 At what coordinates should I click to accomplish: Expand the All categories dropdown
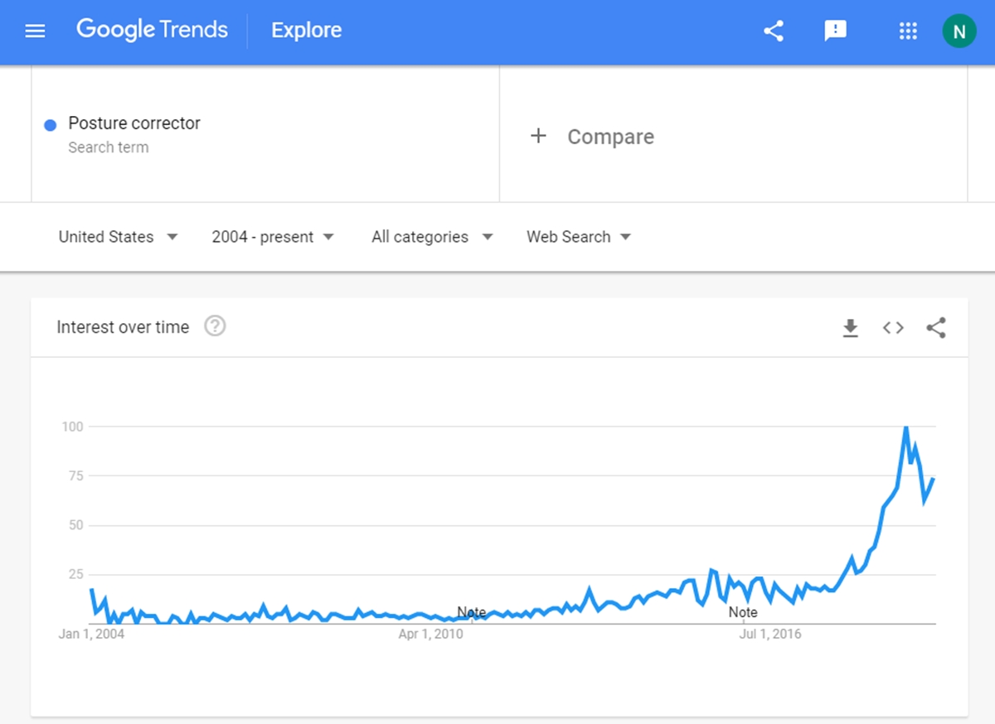click(x=432, y=237)
